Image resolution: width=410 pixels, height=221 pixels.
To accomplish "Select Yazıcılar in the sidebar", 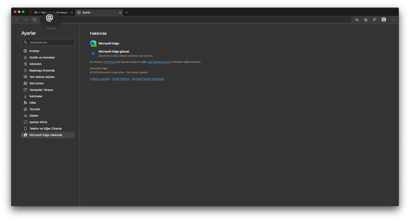I will 48,109.
